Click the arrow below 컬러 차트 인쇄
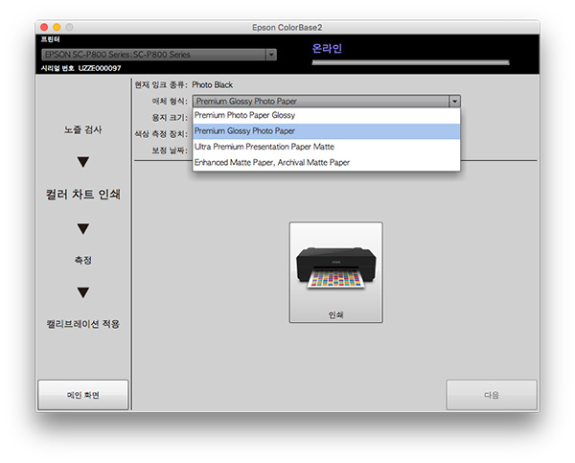Viewport: 575px width, 463px height. click(82, 228)
